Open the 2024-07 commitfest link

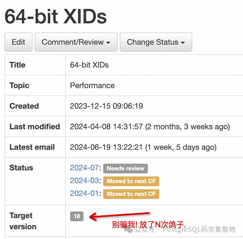click(84, 168)
